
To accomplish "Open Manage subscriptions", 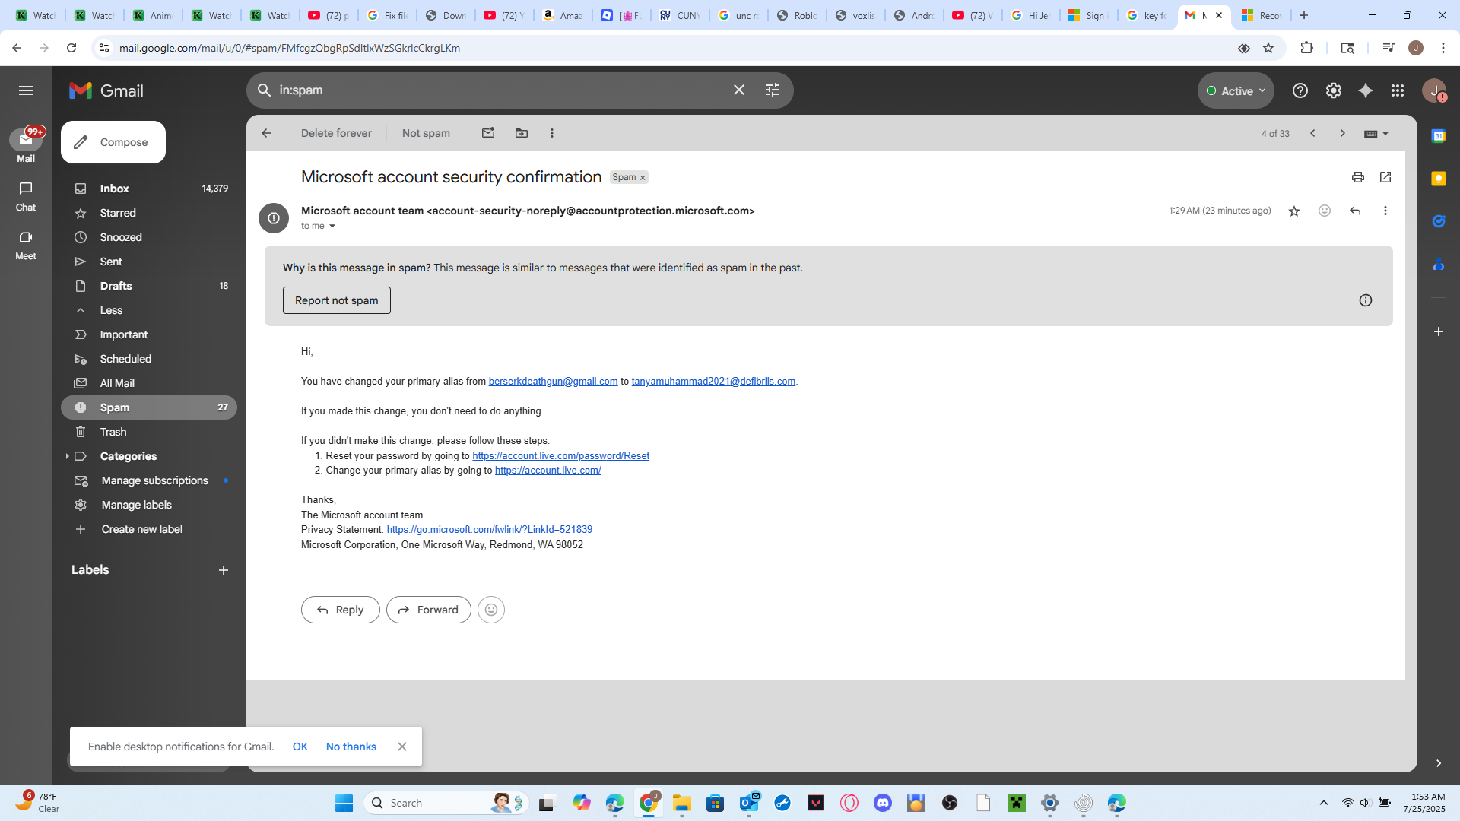I will coord(149,480).
